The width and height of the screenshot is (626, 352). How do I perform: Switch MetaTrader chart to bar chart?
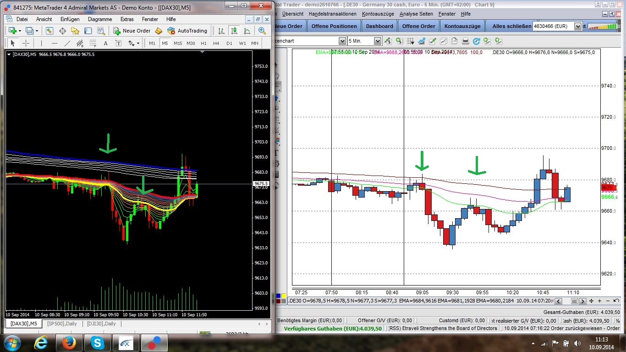221,31
